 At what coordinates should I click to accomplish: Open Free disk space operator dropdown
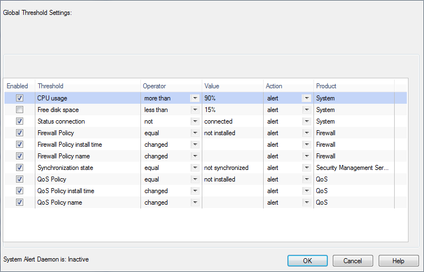point(195,110)
